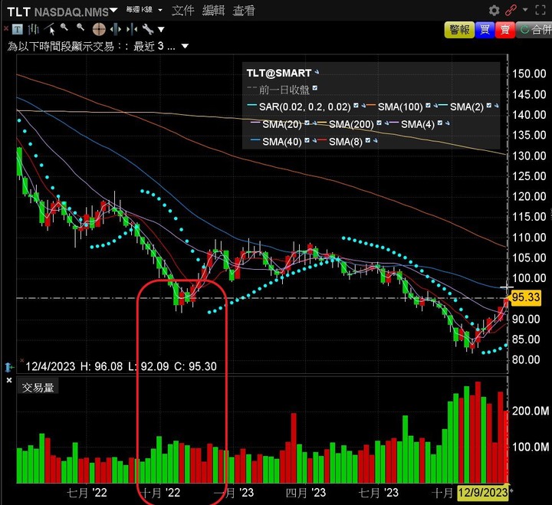552x505 pixels.
Task: Click the SMA(40) blue color line swatch
Action: 255,140
